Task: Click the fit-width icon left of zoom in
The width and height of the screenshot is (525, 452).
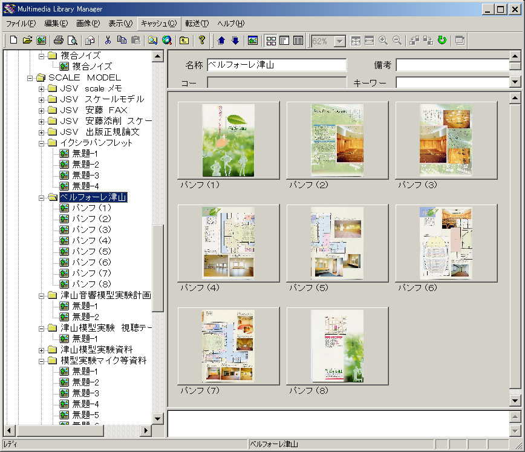Action: click(x=370, y=41)
